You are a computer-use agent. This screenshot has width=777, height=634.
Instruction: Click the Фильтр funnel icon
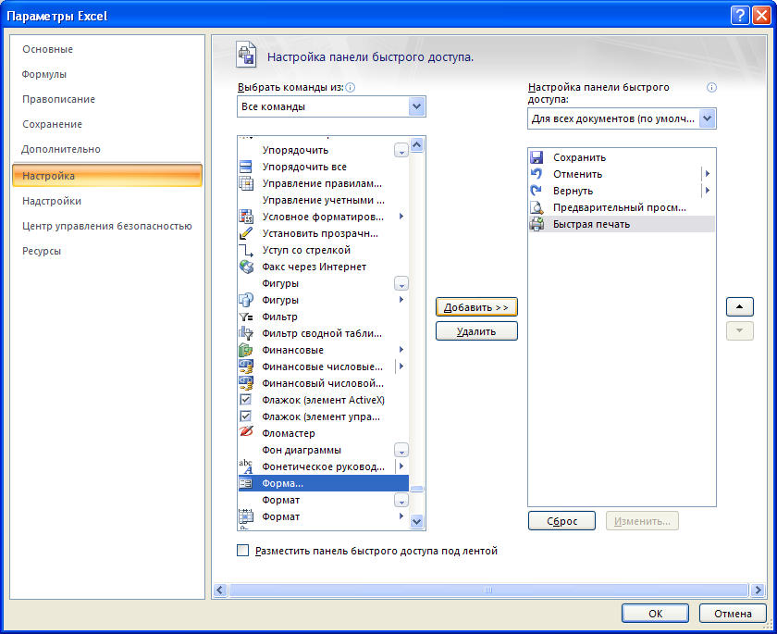click(x=246, y=317)
